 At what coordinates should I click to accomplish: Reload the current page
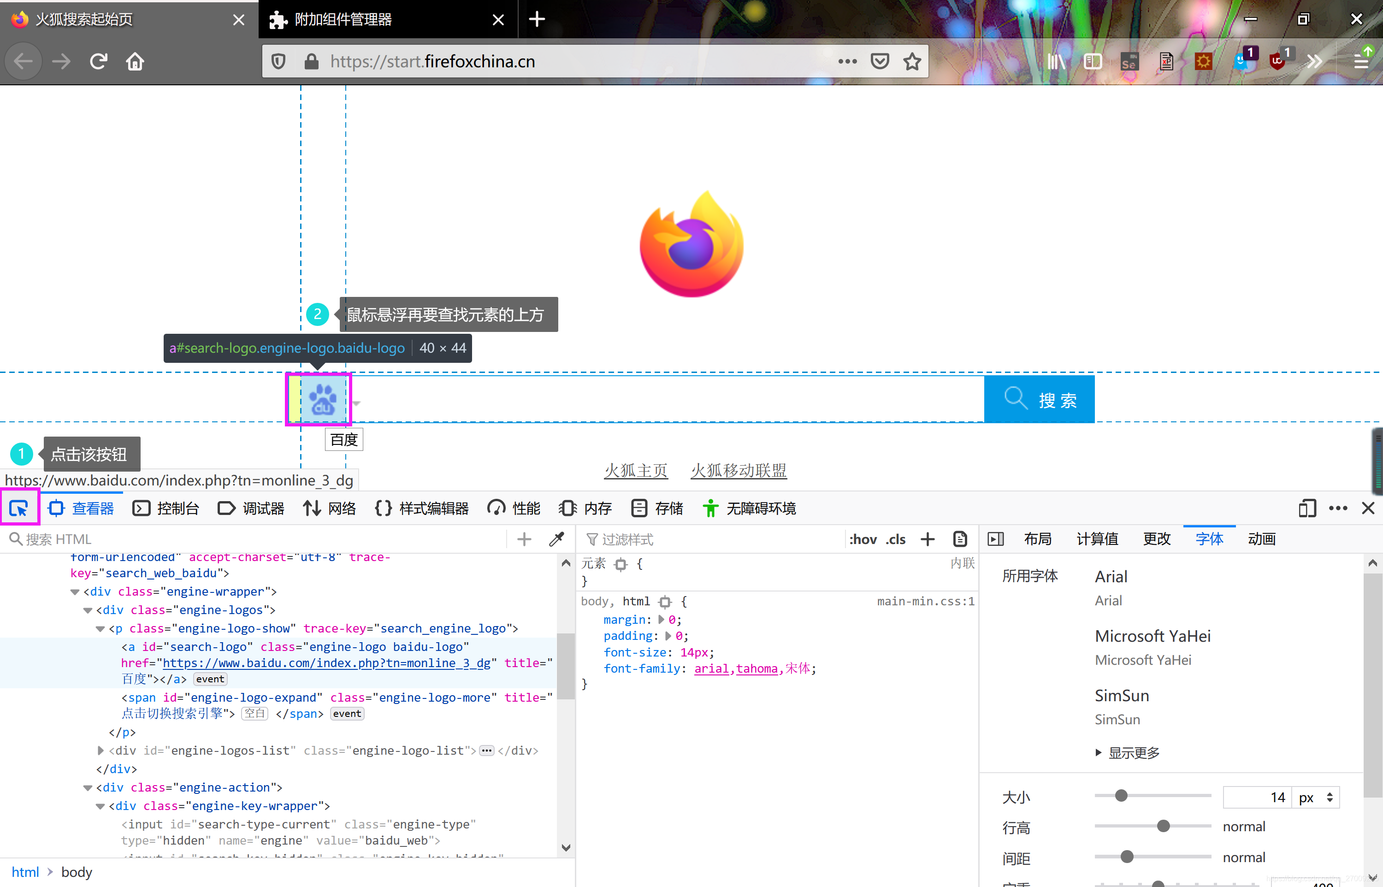point(99,61)
